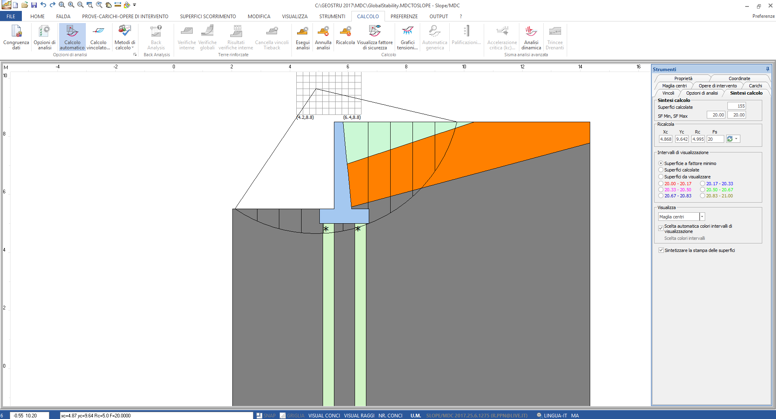This screenshot has height=419, width=776.
Task: Expand Opzioni di analisi group launcher
Action: coord(135,55)
